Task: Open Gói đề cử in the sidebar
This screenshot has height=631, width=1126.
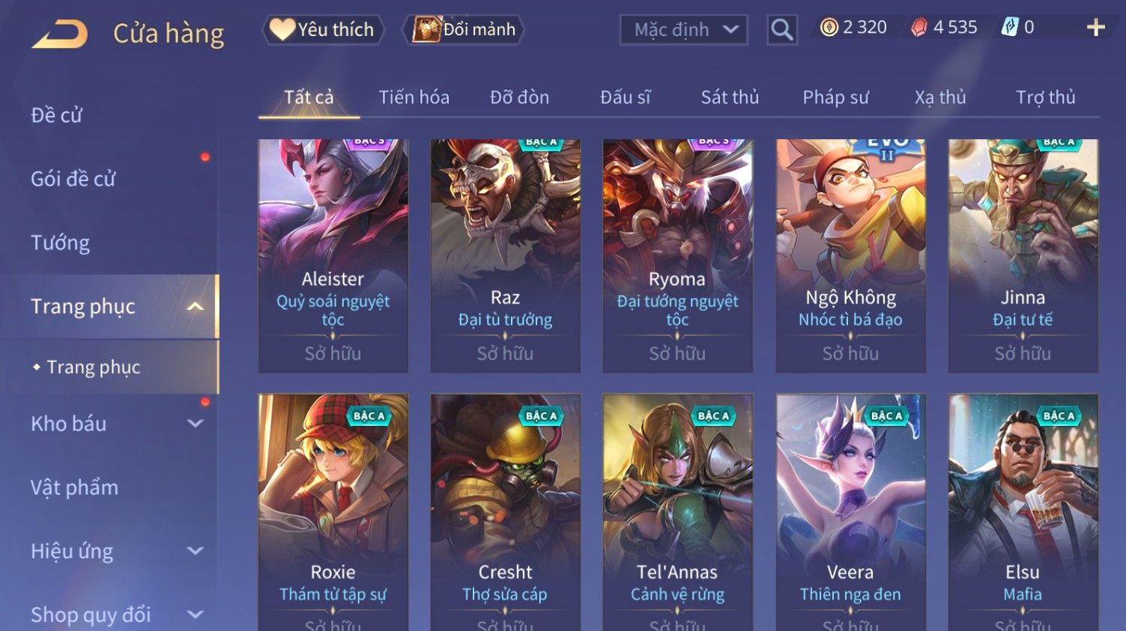Action: 73,179
